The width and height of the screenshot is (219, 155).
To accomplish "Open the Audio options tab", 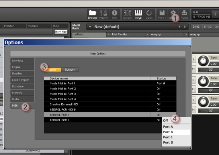I will click(22, 99).
